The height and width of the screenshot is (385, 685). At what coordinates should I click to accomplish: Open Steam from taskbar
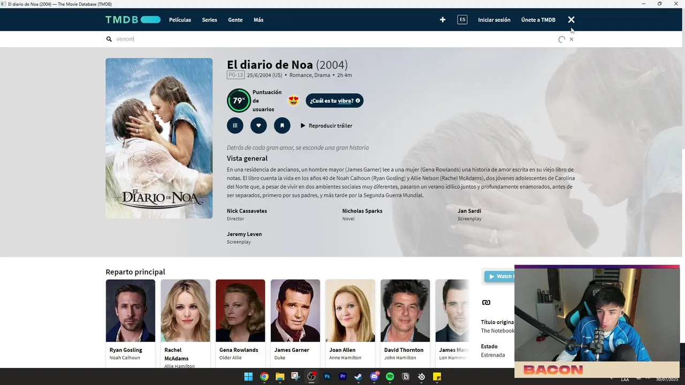click(x=359, y=376)
